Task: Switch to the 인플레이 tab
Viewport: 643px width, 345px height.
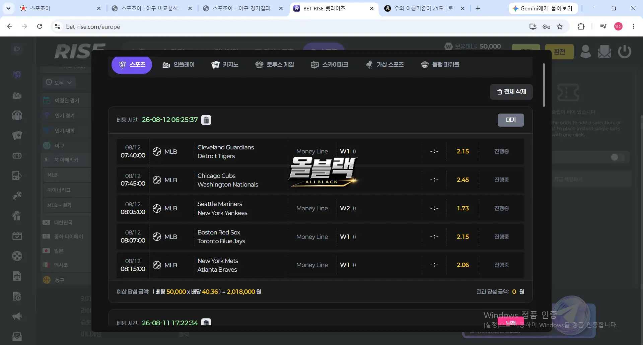Action: click(178, 65)
